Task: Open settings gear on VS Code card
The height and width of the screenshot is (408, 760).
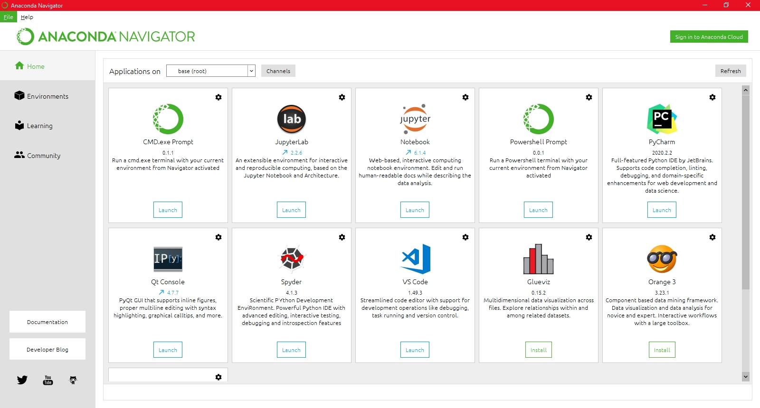Action: (465, 237)
